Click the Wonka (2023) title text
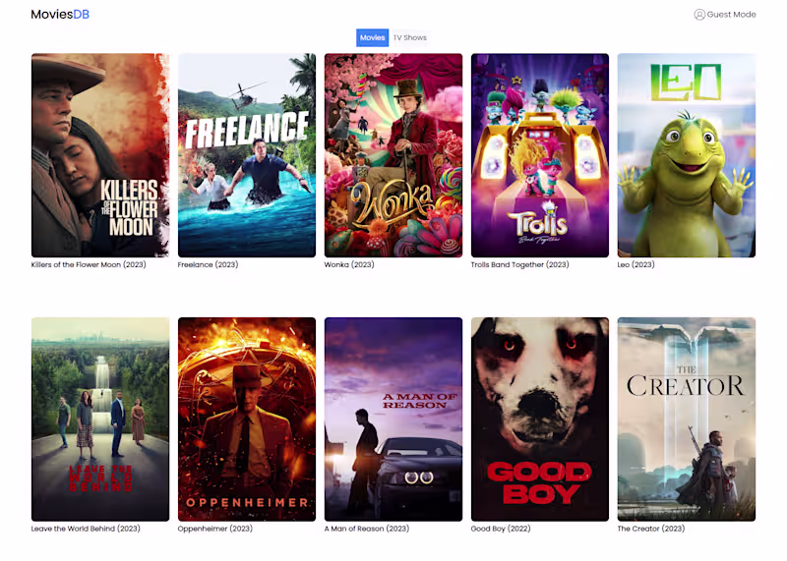The width and height of the screenshot is (787, 561). pyautogui.click(x=349, y=264)
